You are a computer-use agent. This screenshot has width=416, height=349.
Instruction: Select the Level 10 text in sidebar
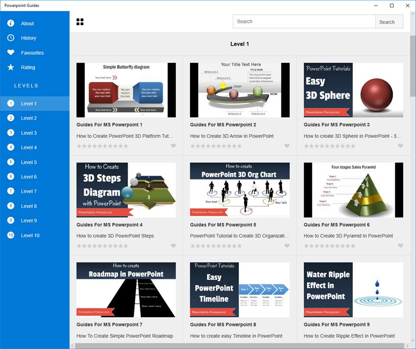(30, 236)
